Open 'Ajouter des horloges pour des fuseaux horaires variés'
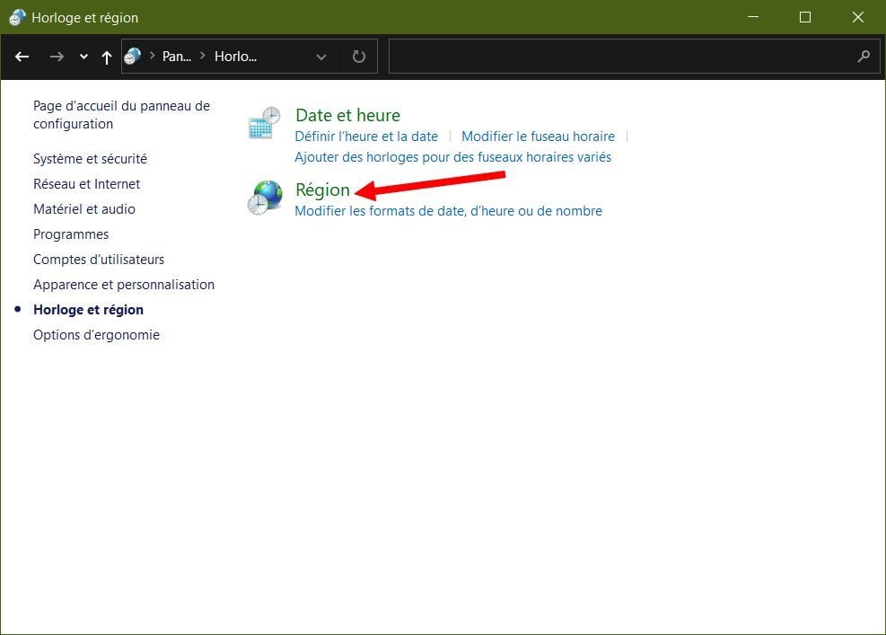Image resolution: width=886 pixels, height=635 pixels. coord(452,157)
